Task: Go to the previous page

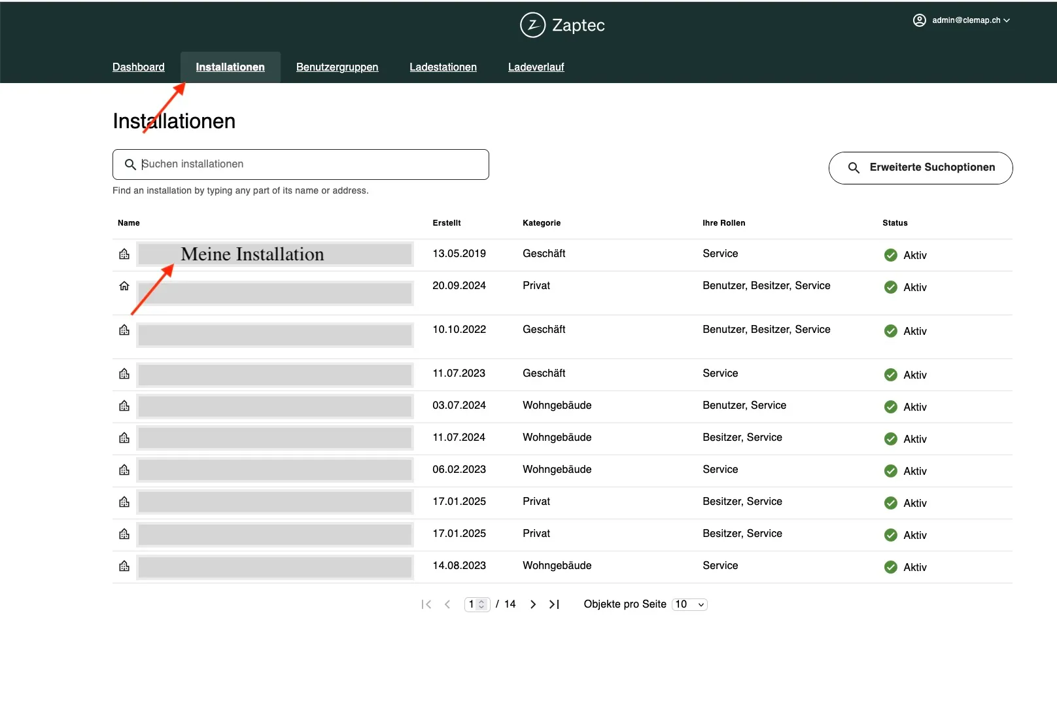Action: pos(447,604)
